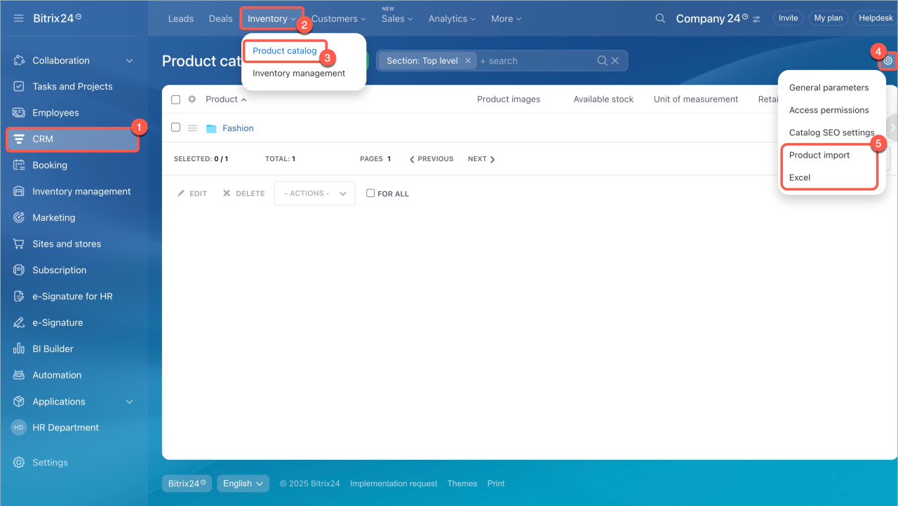Click the grid column settings gear
The image size is (898, 506).
(192, 100)
